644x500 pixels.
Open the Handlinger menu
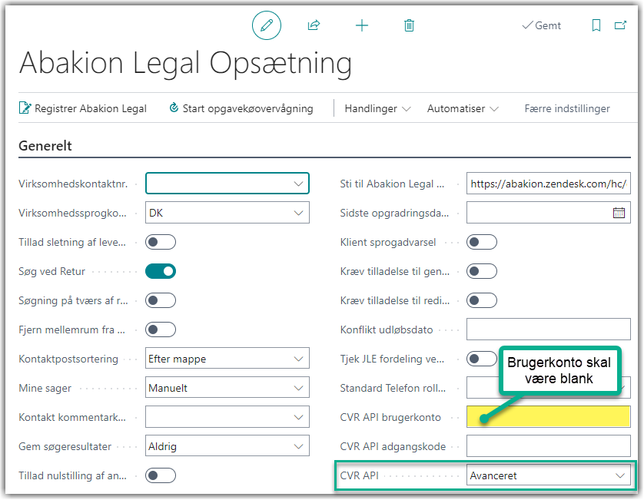point(377,108)
